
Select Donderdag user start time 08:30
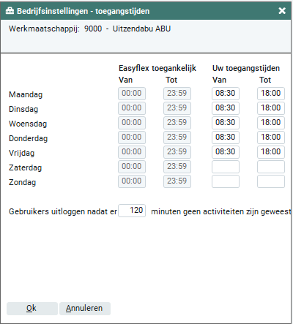226,137
